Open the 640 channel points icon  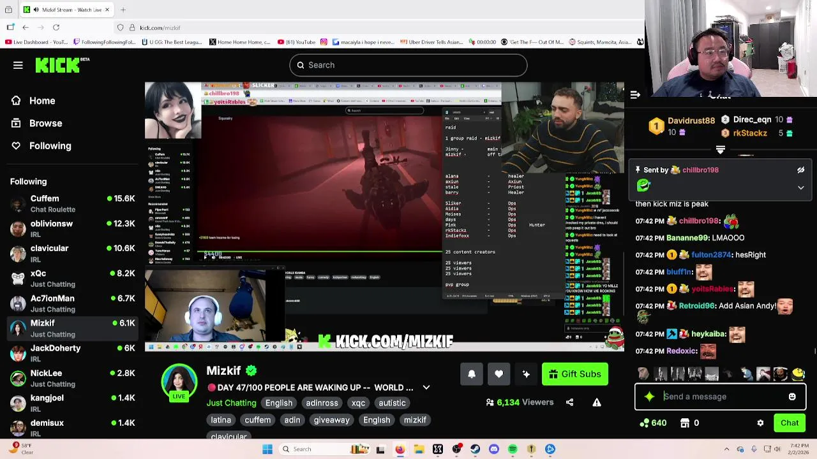click(644, 423)
